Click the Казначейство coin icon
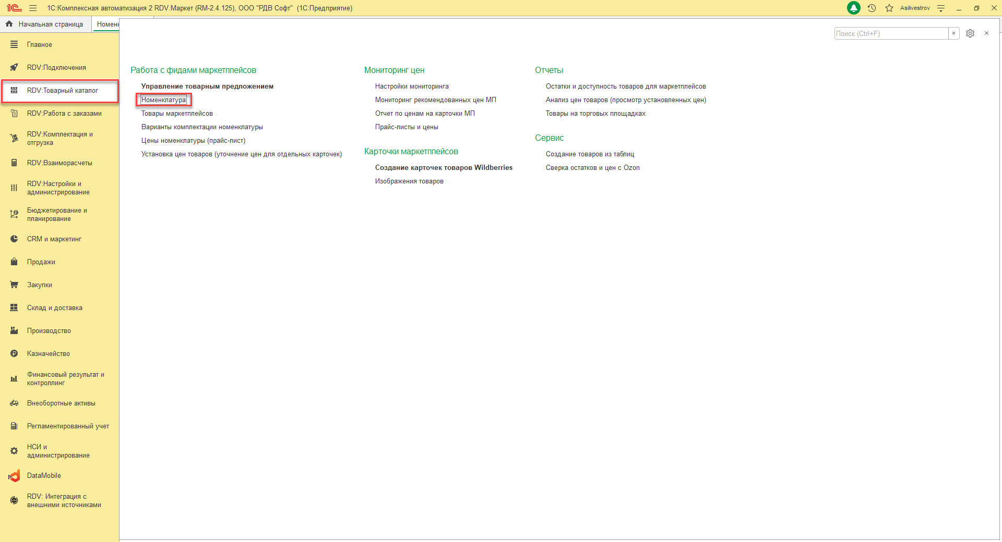Viewport: 1002px width, 542px height. pos(14,354)
